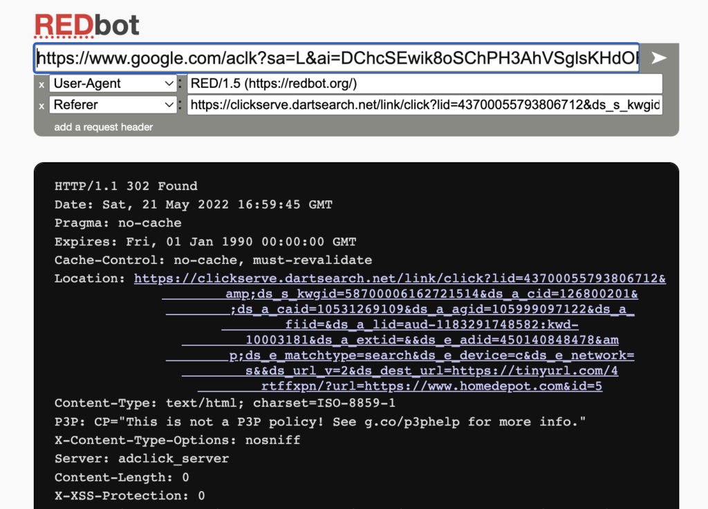This screenshot has width=708, height=509.
Task: Click 'add a request header'
Action: (104, 127)
